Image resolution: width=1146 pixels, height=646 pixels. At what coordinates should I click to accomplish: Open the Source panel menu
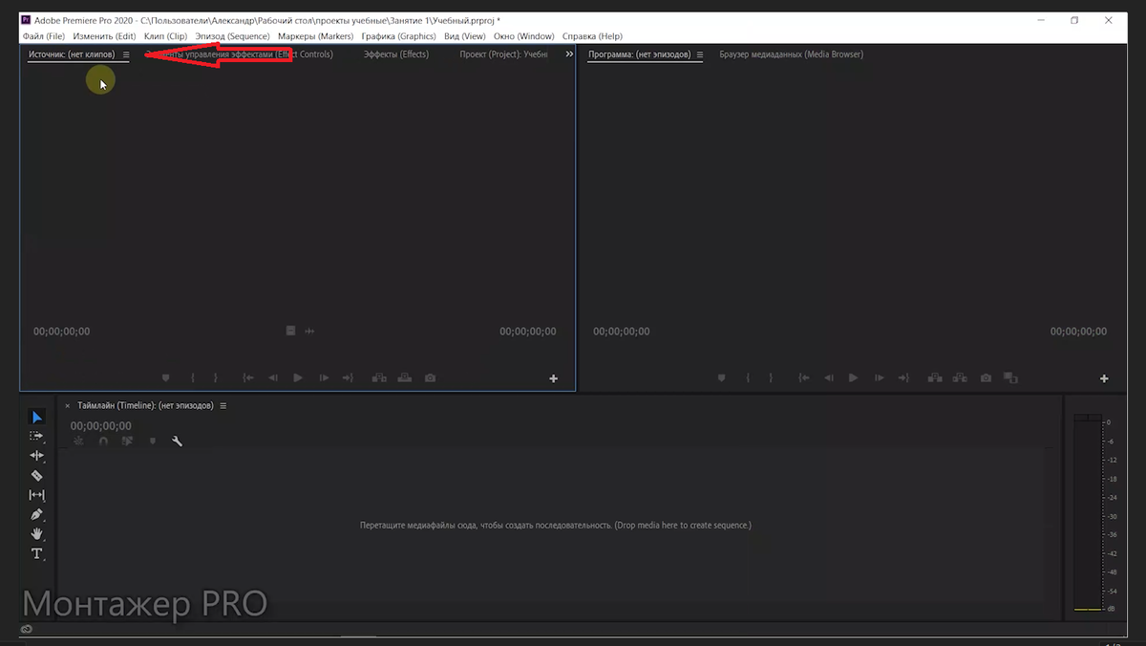tap(125, 54)
